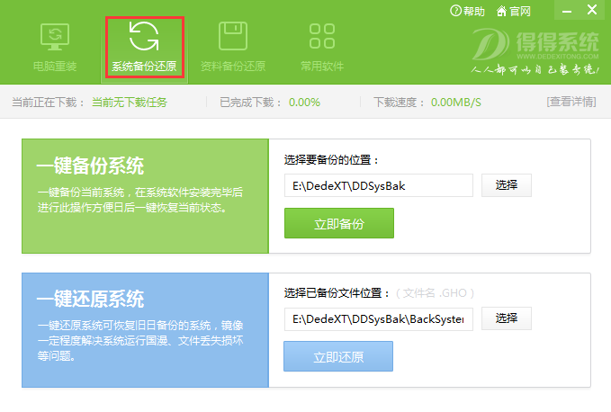Click the 帮助 question mark icon

(456, 12)
